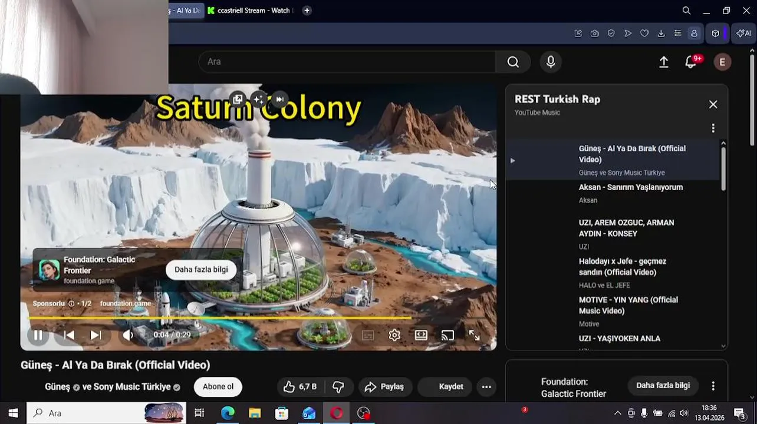The height and width of the screenshot is (424, 757).
Task: Open Opera profile person icon
Action: coord(694,34)
